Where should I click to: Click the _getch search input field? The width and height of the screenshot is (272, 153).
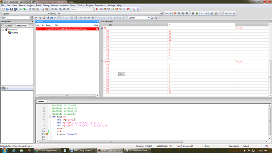click(x=138, y=18)
